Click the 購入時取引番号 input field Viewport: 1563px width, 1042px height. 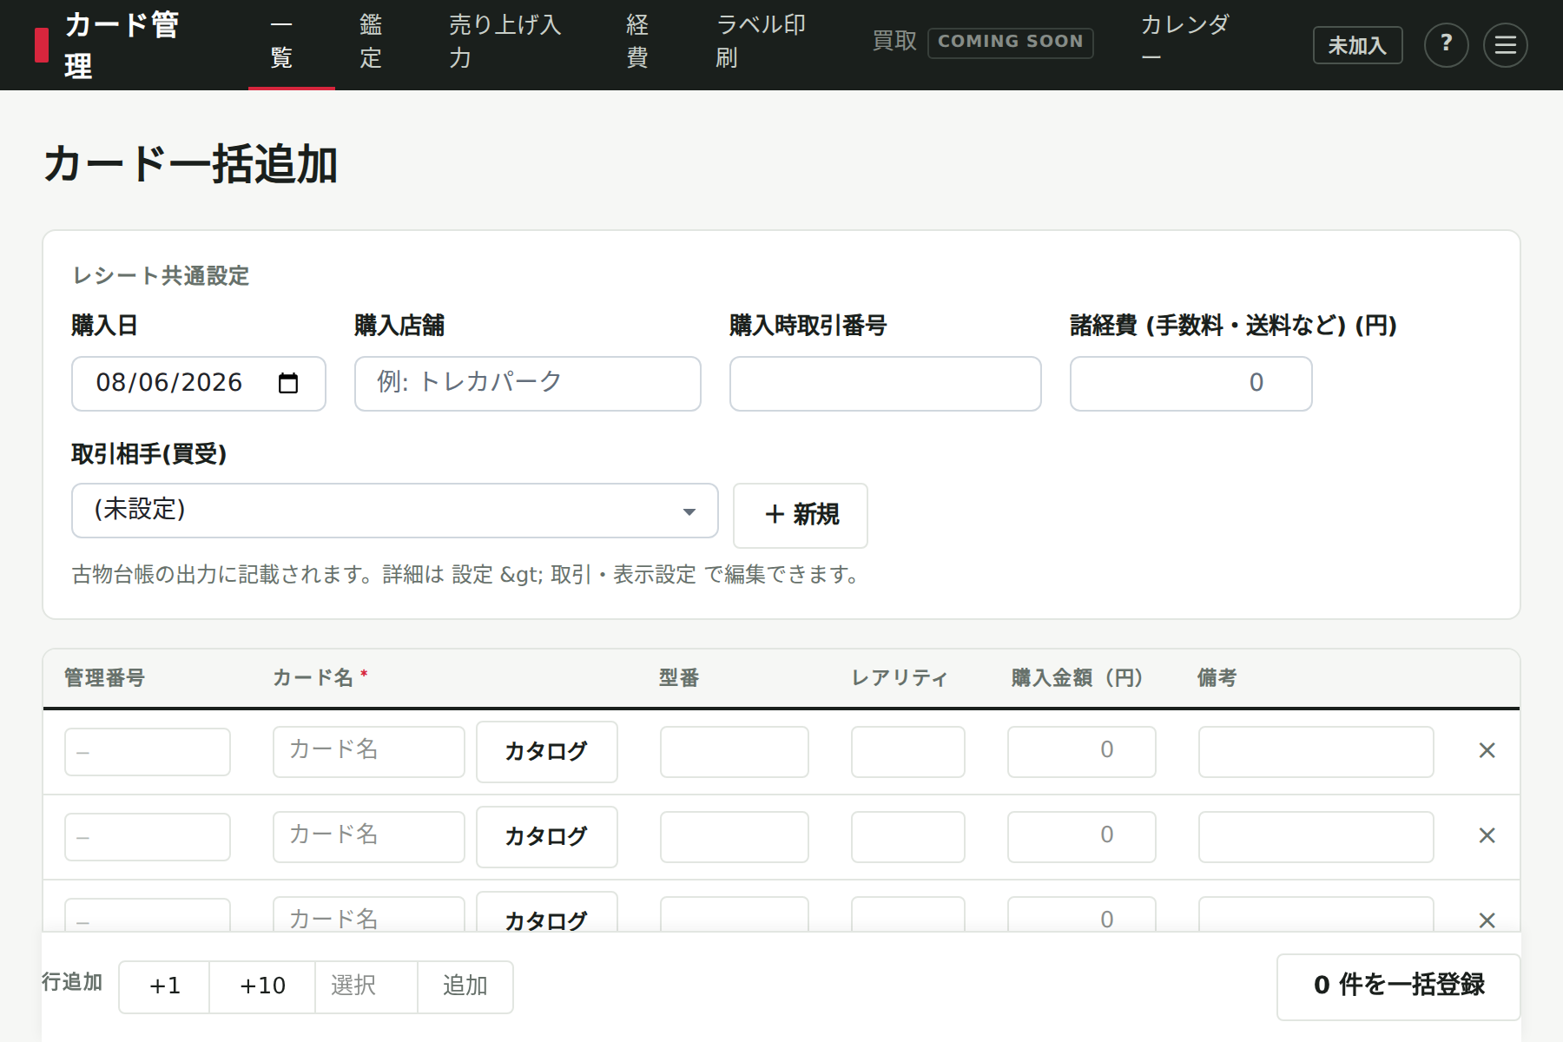(886, 383)
